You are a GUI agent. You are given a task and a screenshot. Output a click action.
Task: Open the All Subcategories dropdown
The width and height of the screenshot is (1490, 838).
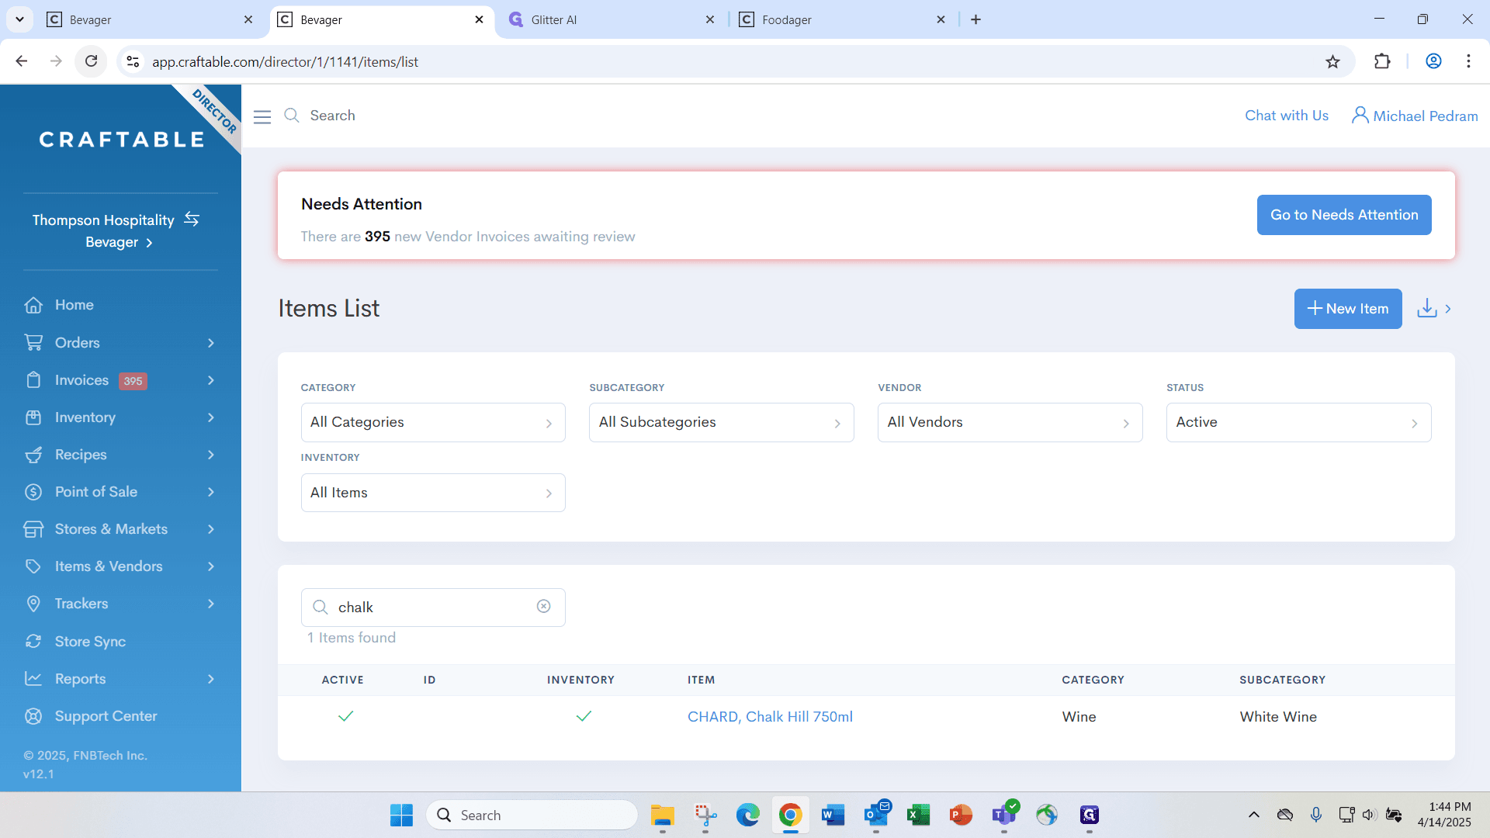tap(722, 422)
